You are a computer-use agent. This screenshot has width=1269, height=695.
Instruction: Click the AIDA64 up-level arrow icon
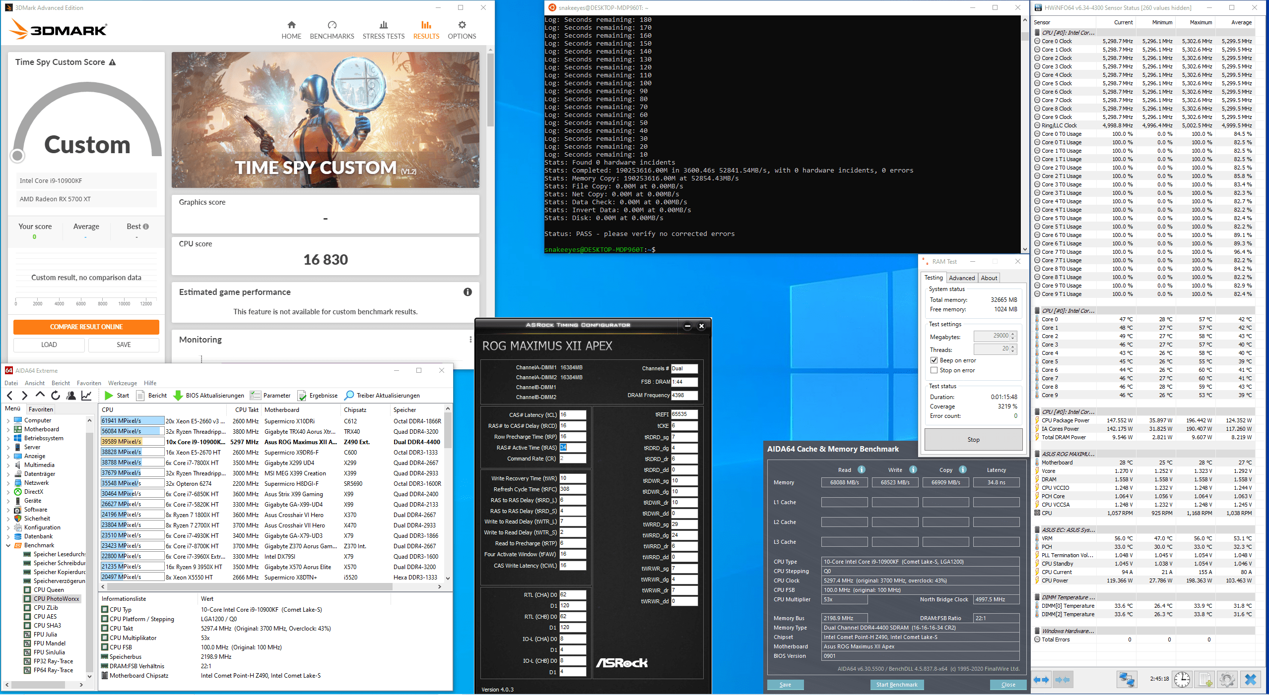[x=40, y=395]
